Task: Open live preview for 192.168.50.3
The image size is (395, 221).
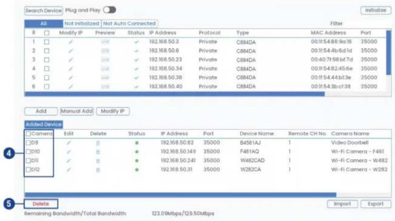Action: [105, 42]
